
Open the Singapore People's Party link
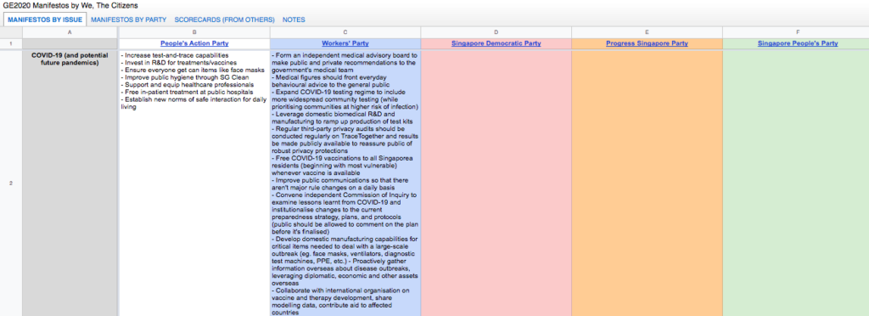798,43
